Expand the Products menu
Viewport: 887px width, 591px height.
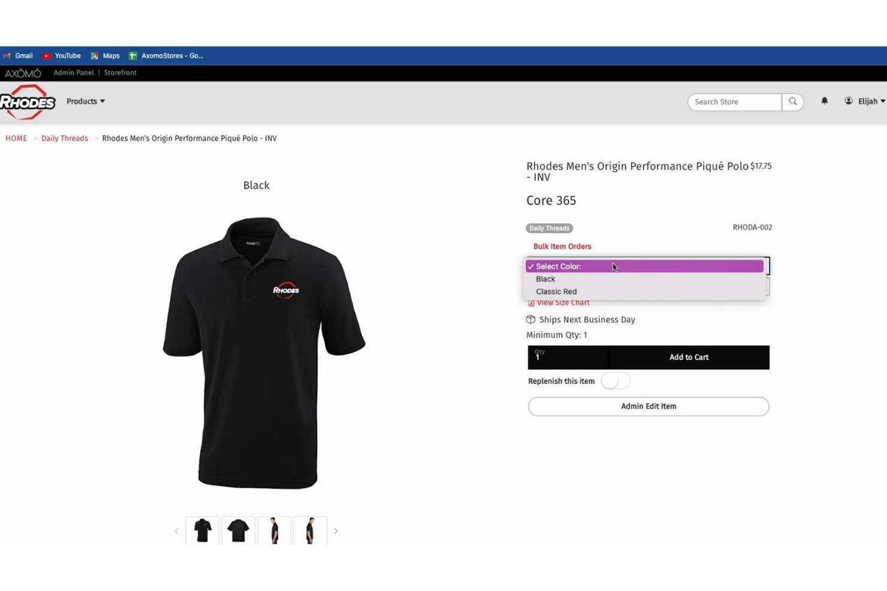86,101
